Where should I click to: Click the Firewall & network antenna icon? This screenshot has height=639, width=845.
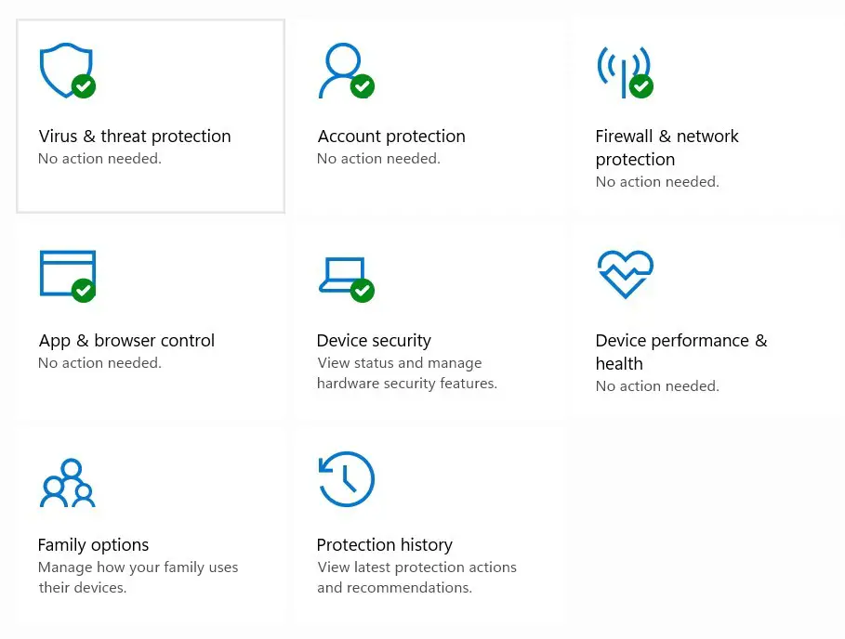click(x=625, y=72)
